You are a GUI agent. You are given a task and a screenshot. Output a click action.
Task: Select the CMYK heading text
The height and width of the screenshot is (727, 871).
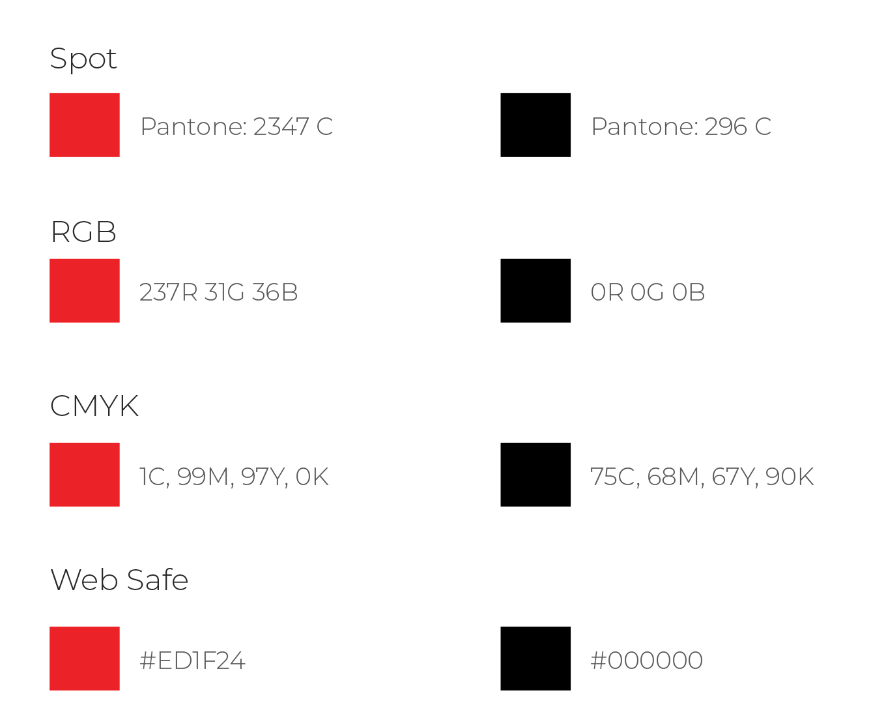point(94,406)
